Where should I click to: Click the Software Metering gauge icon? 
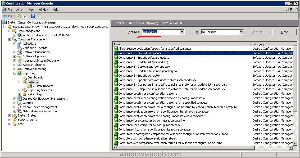click(x=20, y=69)
